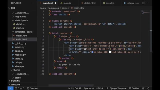The image size is (160, 90).
Task: Click the minimap code preview
Action: tap(145, 12)
